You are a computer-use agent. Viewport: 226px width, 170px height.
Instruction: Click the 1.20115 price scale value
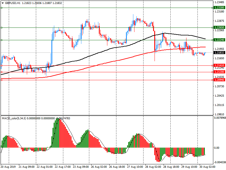(220, 105)
